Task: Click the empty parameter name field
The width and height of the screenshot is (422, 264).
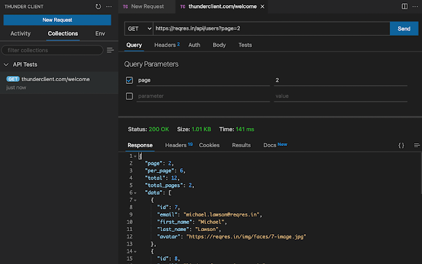Action: tap(203, 96)
